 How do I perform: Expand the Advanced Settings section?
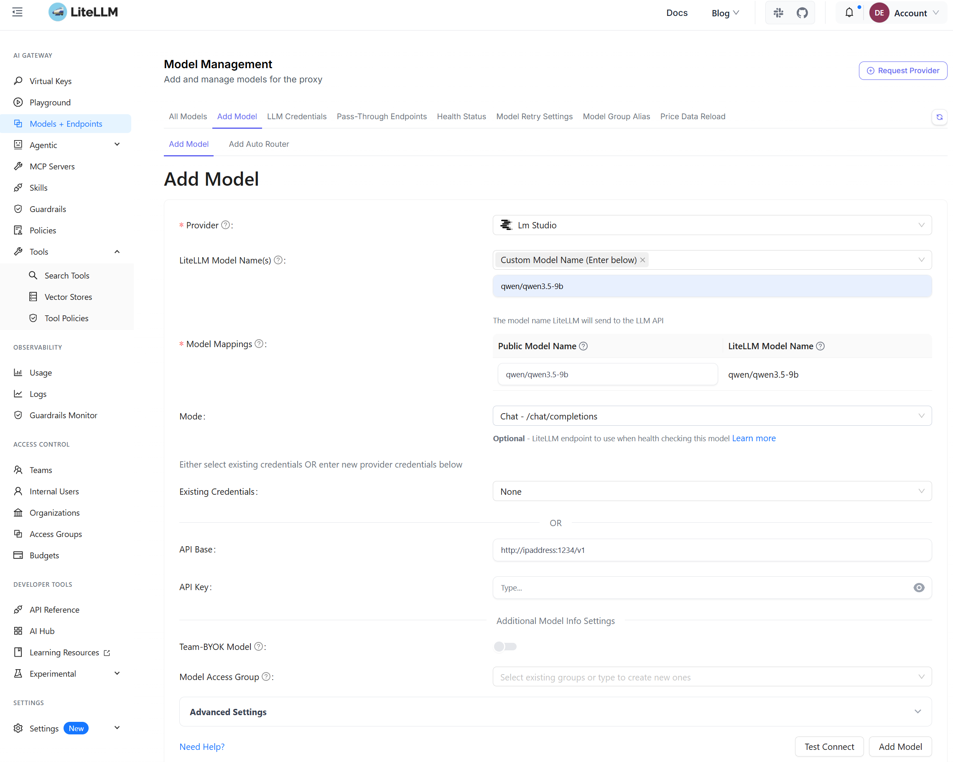pos(555,711)
